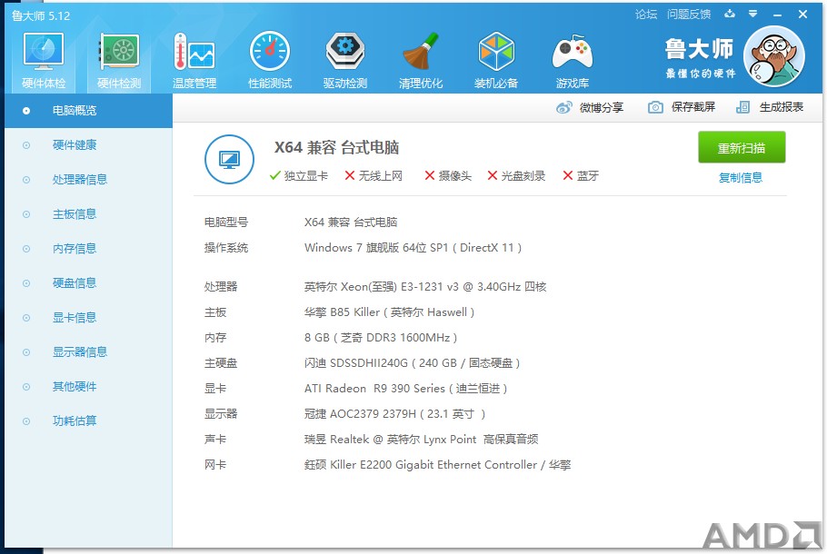The width and height of the screenshot is (827, 554).
Task: Click the 鲁大师 5.12 title text
Action: pos(41,15)
